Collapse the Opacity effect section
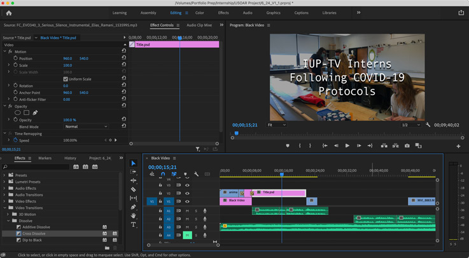The height and width of the screenshot is (258, 469). click(5, 106)
